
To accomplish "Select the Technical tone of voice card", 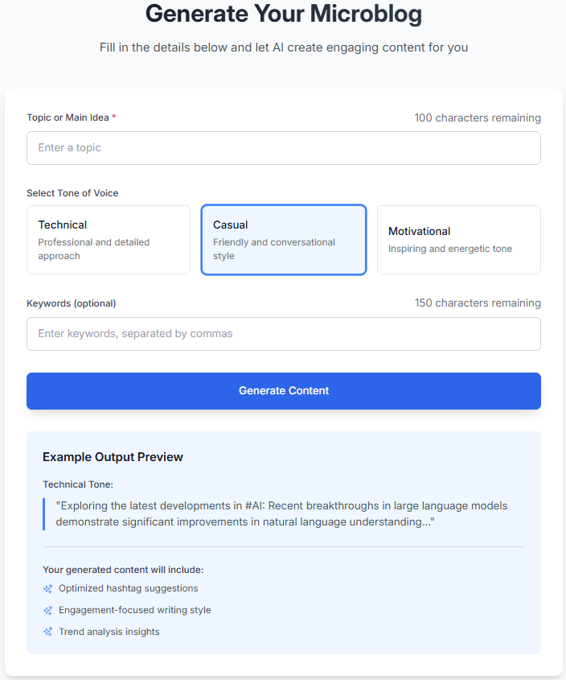I will (x=109, y=240).
